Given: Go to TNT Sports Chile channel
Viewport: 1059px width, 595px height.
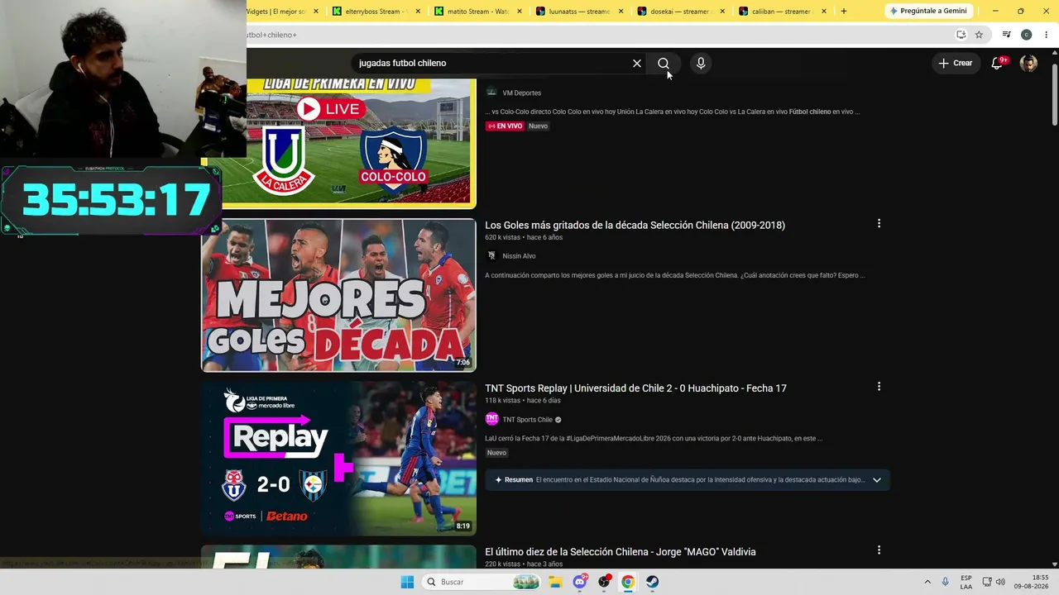Looking at the screenshot, I should tap(527, 420).
